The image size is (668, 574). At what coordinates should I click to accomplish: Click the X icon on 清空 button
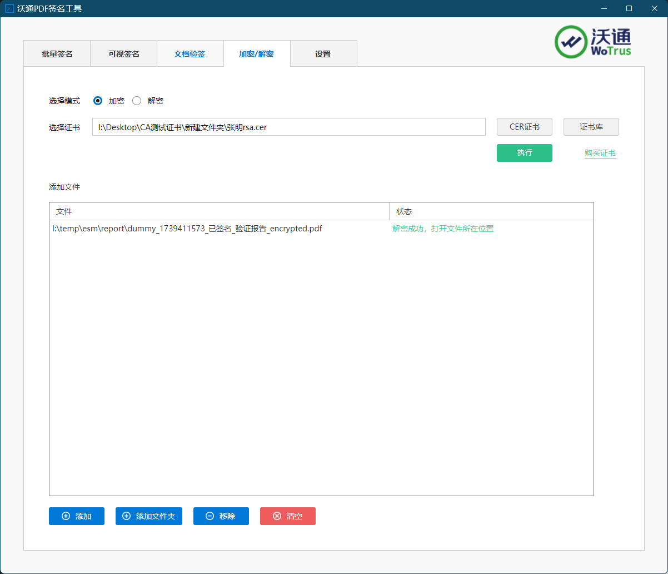(x=277, y=516)
